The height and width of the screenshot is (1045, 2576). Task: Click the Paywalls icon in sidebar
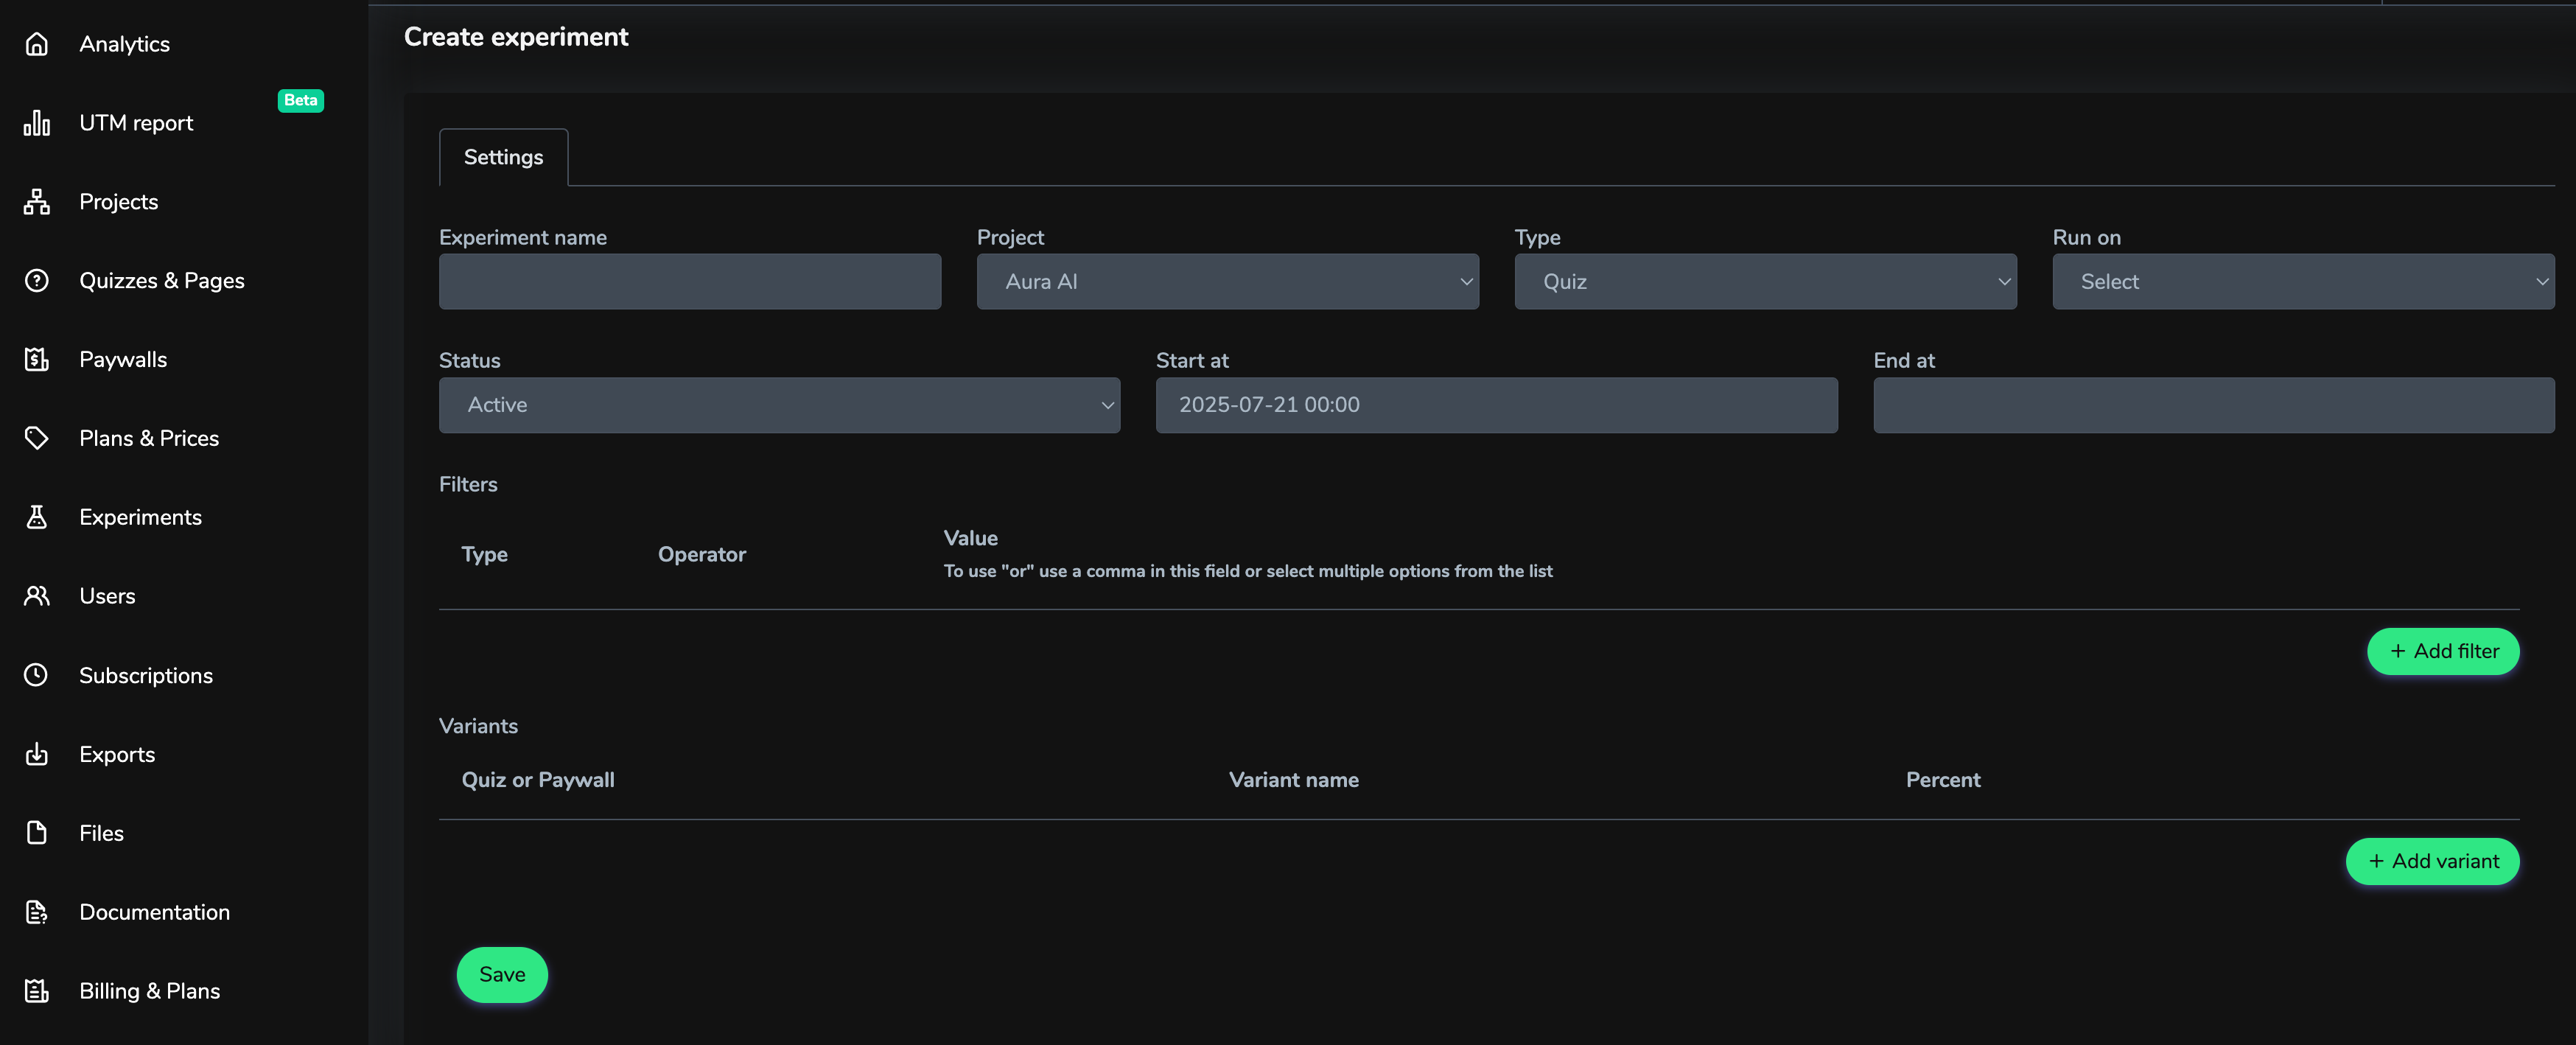pos(37,360)
